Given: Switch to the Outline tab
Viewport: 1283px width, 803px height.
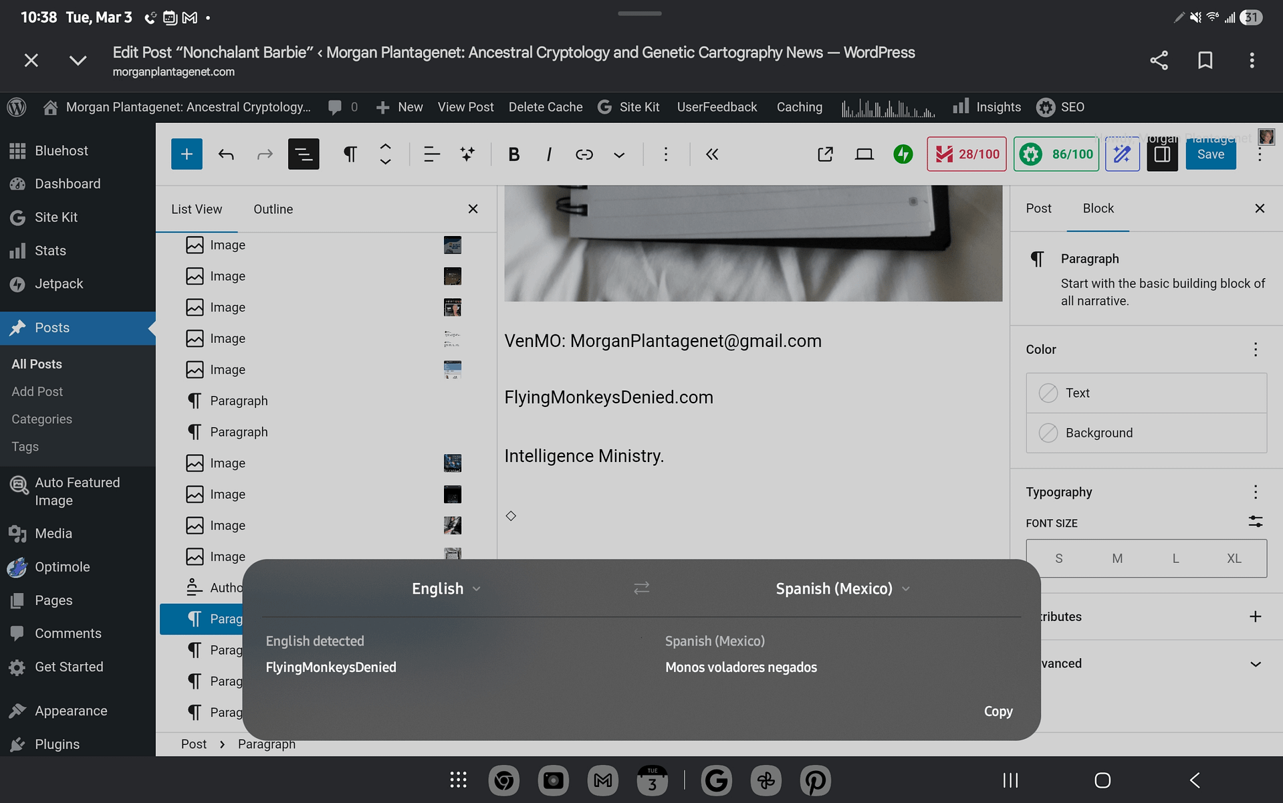Looking at the screenshot, I should (x=273, y=209).
